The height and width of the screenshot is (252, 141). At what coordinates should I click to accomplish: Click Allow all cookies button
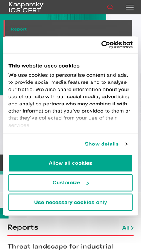point(71,163)
